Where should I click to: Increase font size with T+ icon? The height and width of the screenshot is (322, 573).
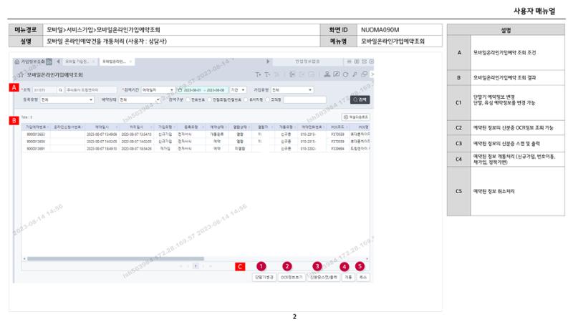coord(258,74)
